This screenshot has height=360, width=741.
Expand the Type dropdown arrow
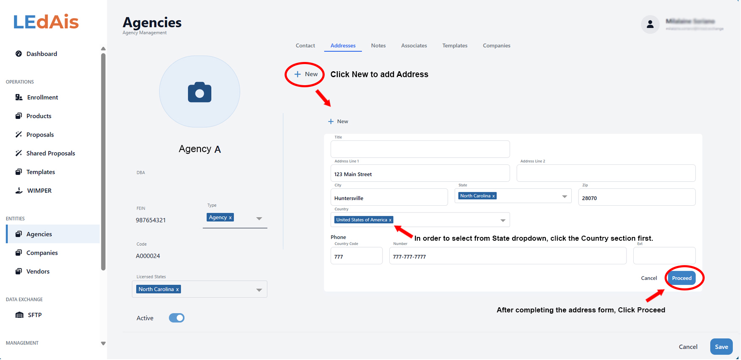tap(259, 218)
